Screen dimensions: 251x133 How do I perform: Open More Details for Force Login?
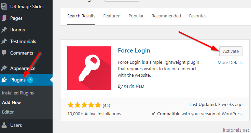(x=230, y=62)
